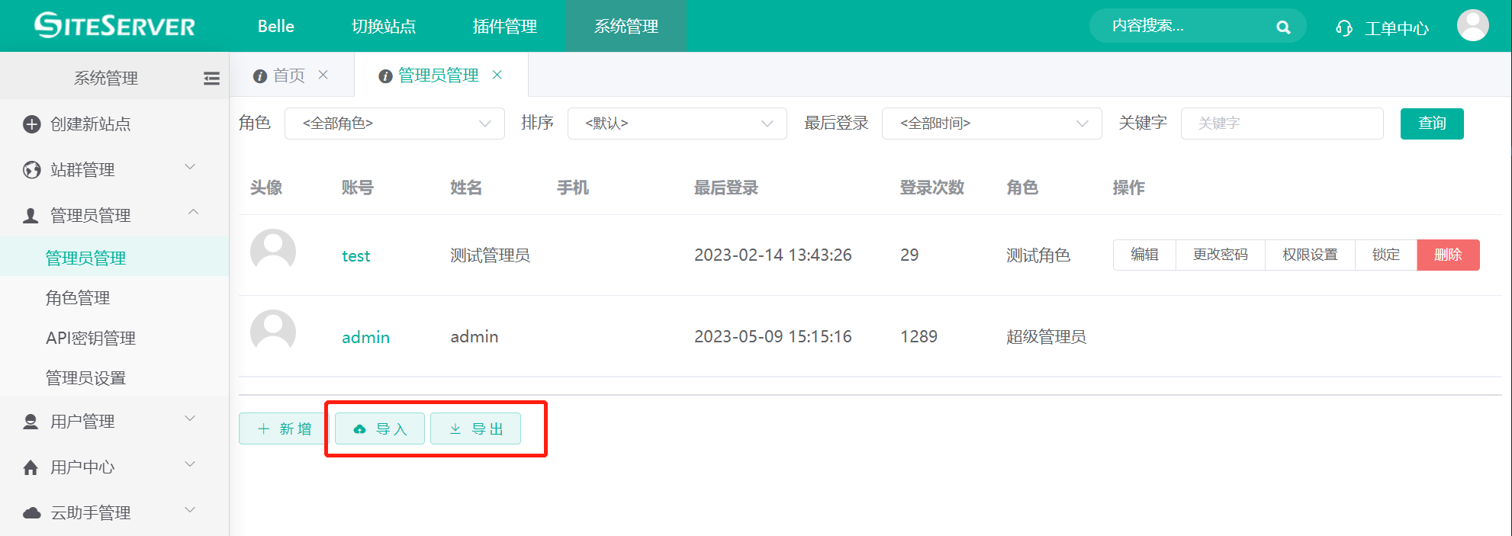Open 工单中心 link in header
Viewport: 1512px width, 536px height.
pos(1396,29)
